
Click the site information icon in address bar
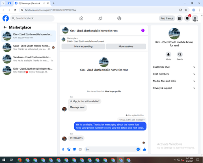click(22, 10)
